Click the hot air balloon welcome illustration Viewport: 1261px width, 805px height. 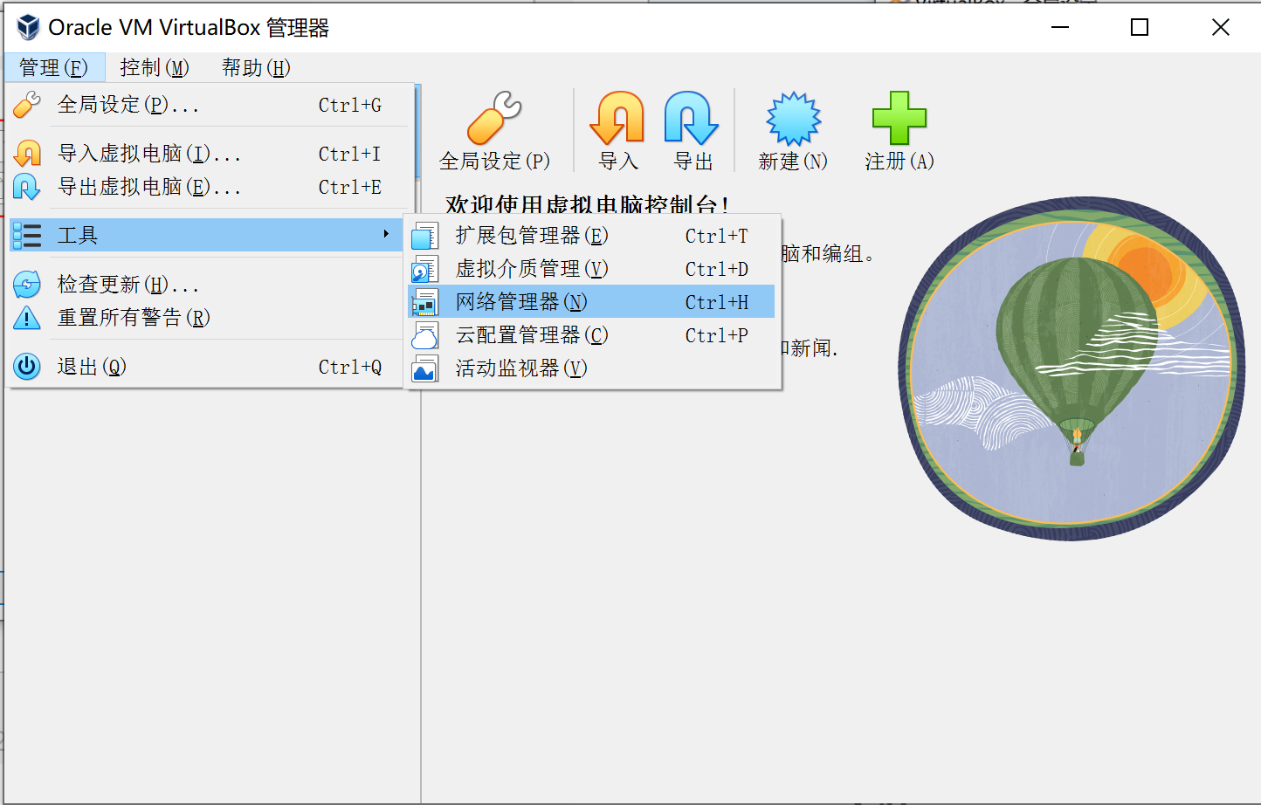[1072, 368]
